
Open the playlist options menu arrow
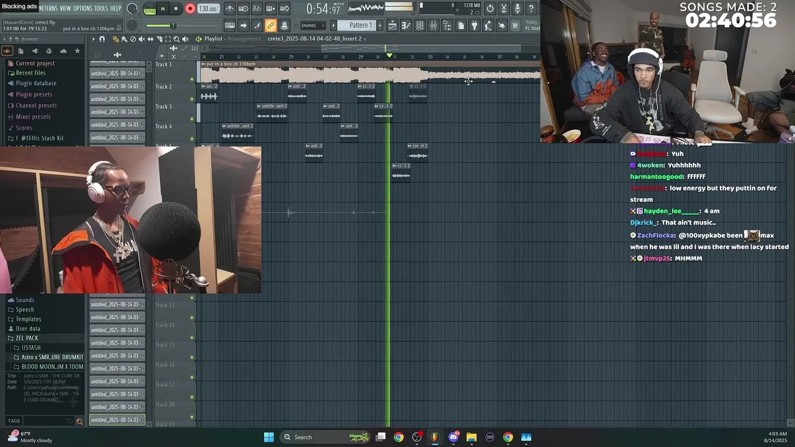click(93, 39)
